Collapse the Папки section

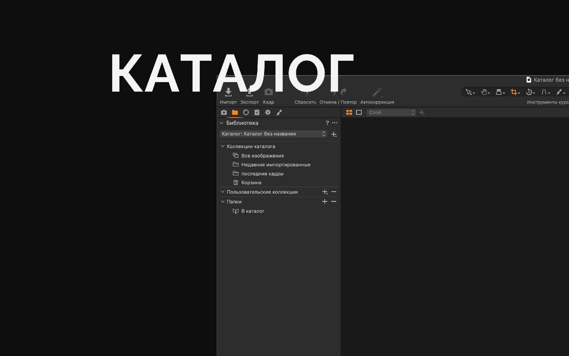pos(223,202)
